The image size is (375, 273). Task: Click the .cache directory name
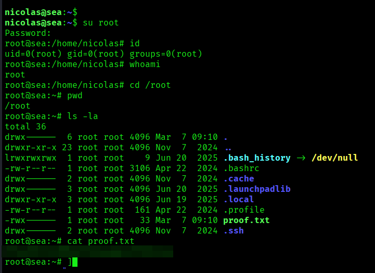pos(238,178)
